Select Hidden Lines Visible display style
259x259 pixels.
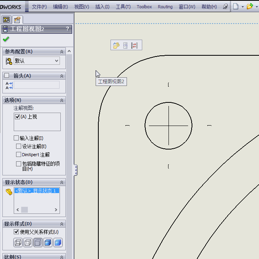[28, 243]
